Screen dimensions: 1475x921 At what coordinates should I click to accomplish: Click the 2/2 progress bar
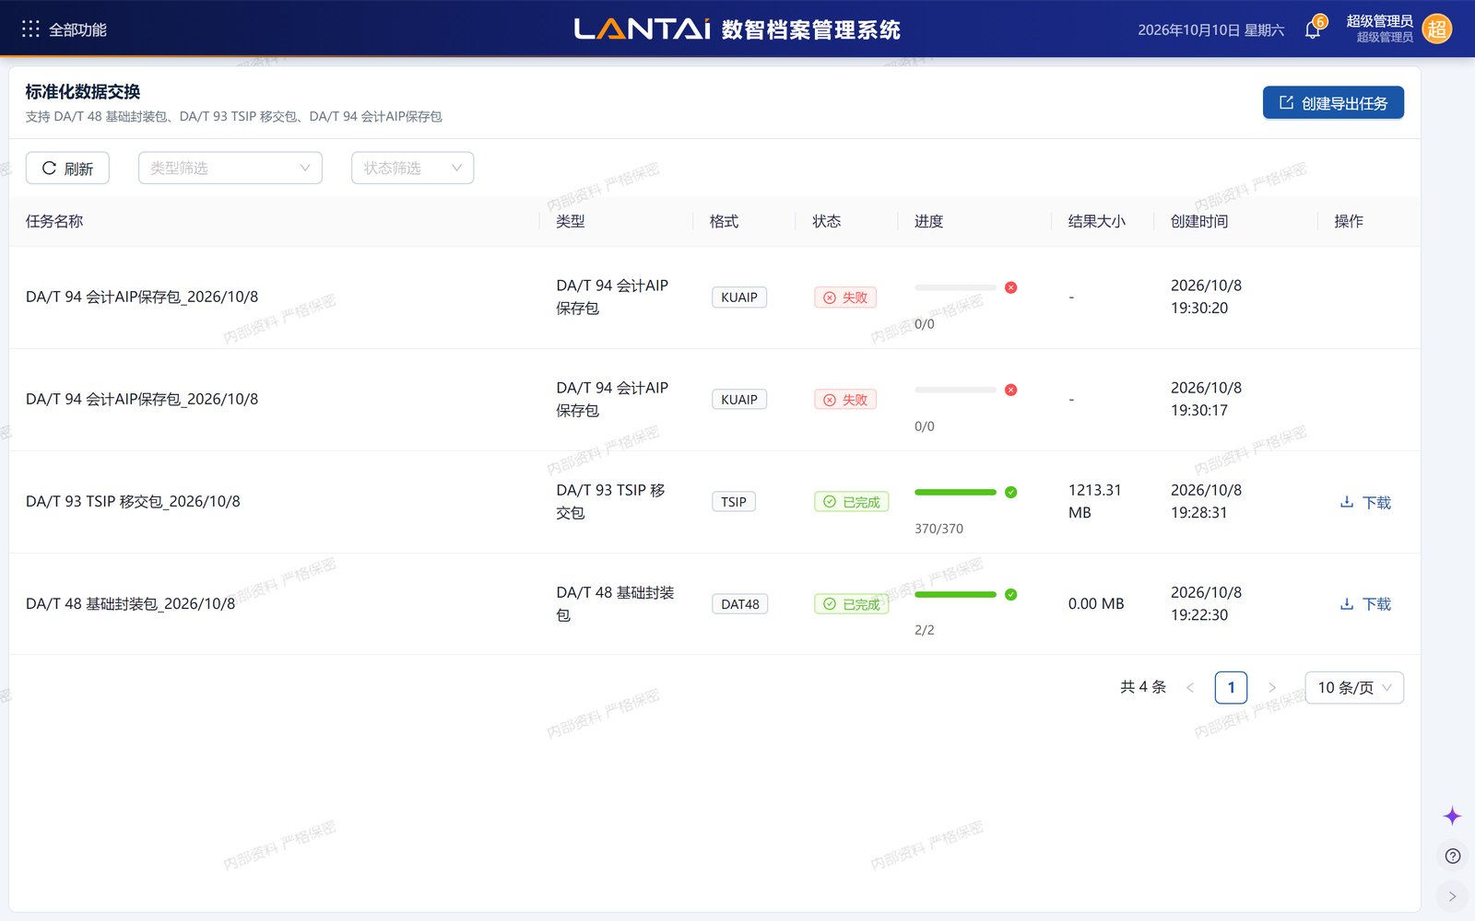click(x=955, y=594)
